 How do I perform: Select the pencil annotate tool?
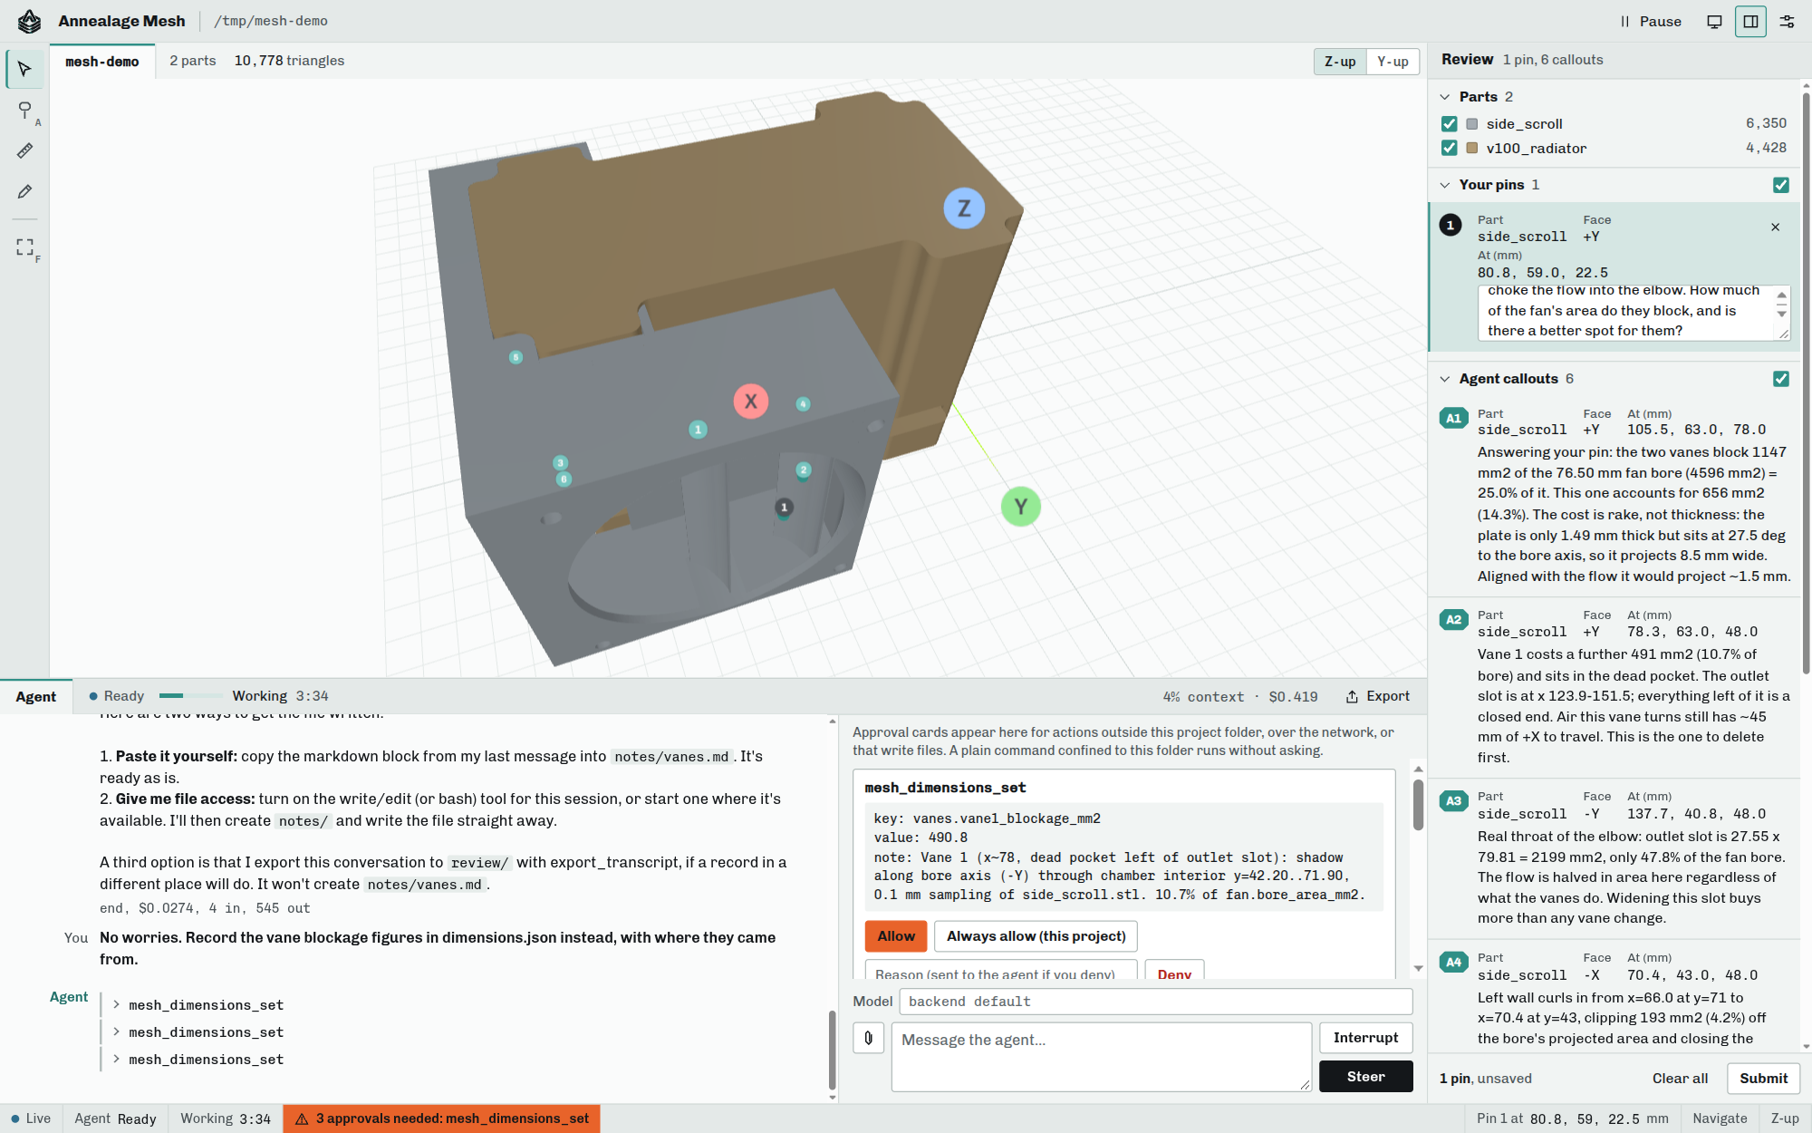pyautogui.click(x=24, y=191)
